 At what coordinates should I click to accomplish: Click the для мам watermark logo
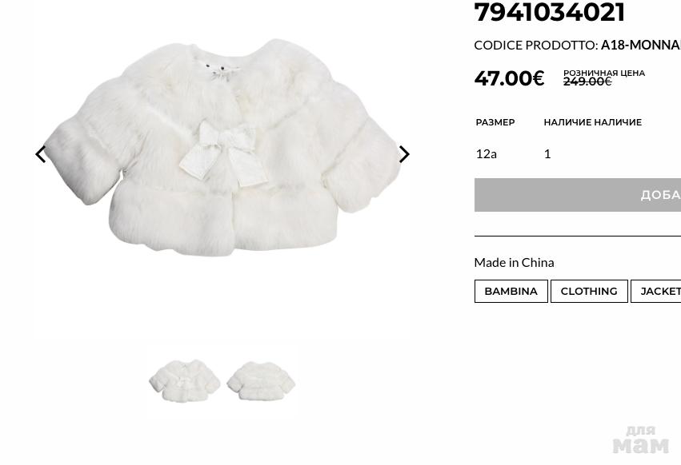[641, 440]
